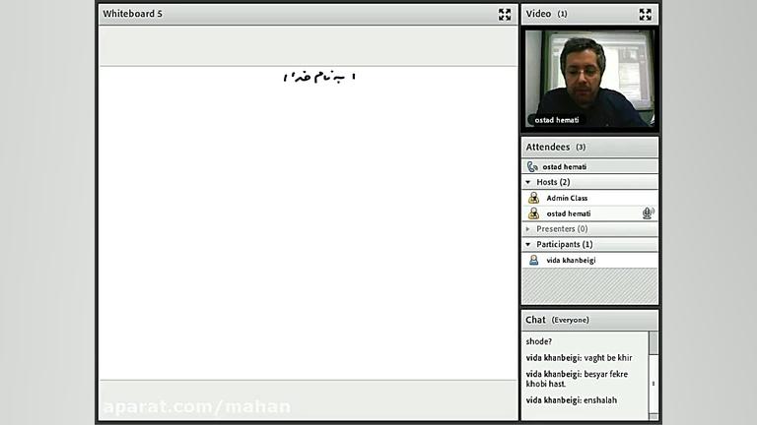Maximize the Video pod
This screenshot has width=757, height=425.
645,15
